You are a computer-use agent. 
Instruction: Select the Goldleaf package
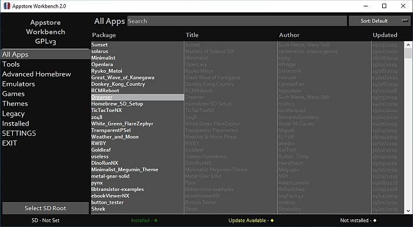click(x=137, y=150)
